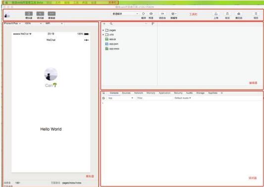
Task: Toggle the editor panel button
Action: click(x=52, y=14)
